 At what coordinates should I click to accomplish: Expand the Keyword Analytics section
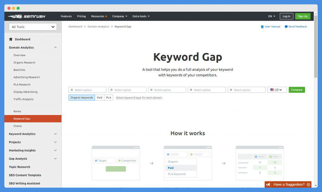coord(55,134)
